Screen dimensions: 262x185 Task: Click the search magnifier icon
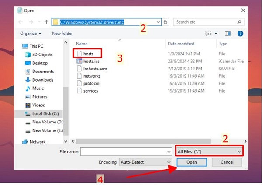coord(239,22)
